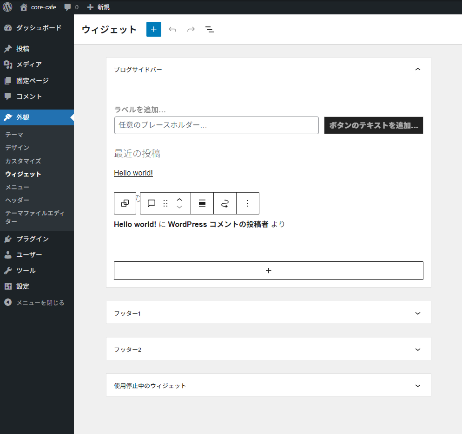
Task: Open block options three-dot menu
Action: click(x=248, y=203)
